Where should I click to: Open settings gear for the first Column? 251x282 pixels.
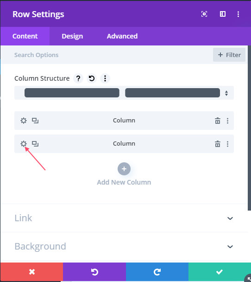24,121
